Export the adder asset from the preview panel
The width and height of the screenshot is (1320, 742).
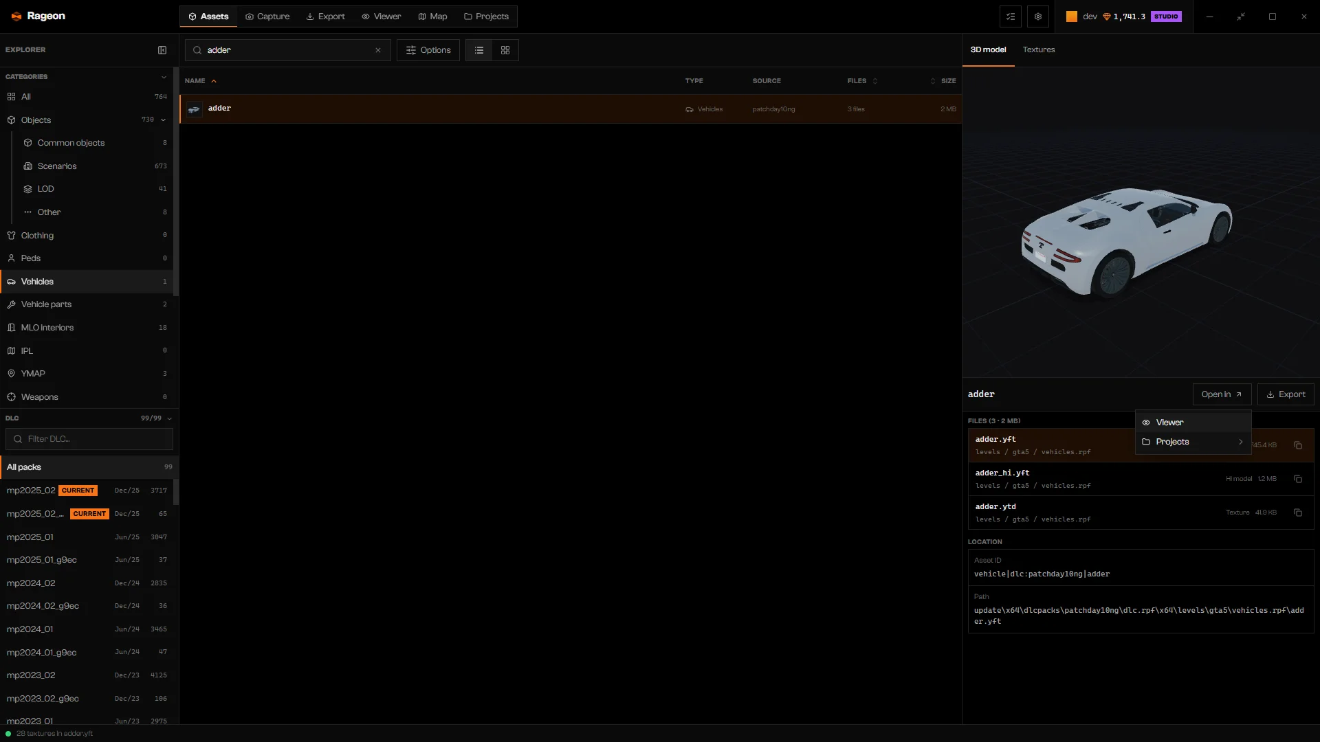1286,394
